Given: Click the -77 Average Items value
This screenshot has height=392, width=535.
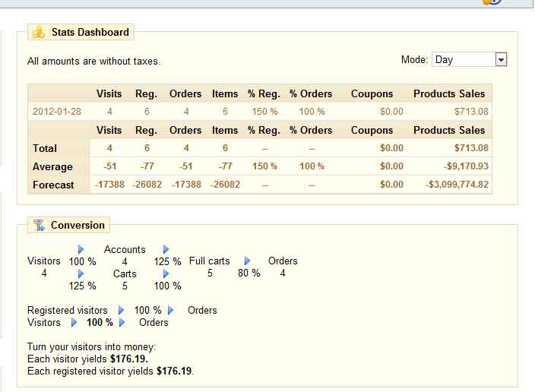Looking at the screenshot, I should point(225,166).
